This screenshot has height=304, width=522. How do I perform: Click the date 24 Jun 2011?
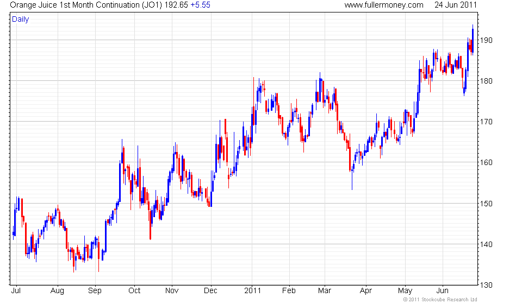tap(456, 5)
